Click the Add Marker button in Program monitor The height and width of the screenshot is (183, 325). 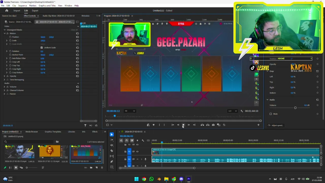coord(154,125)
